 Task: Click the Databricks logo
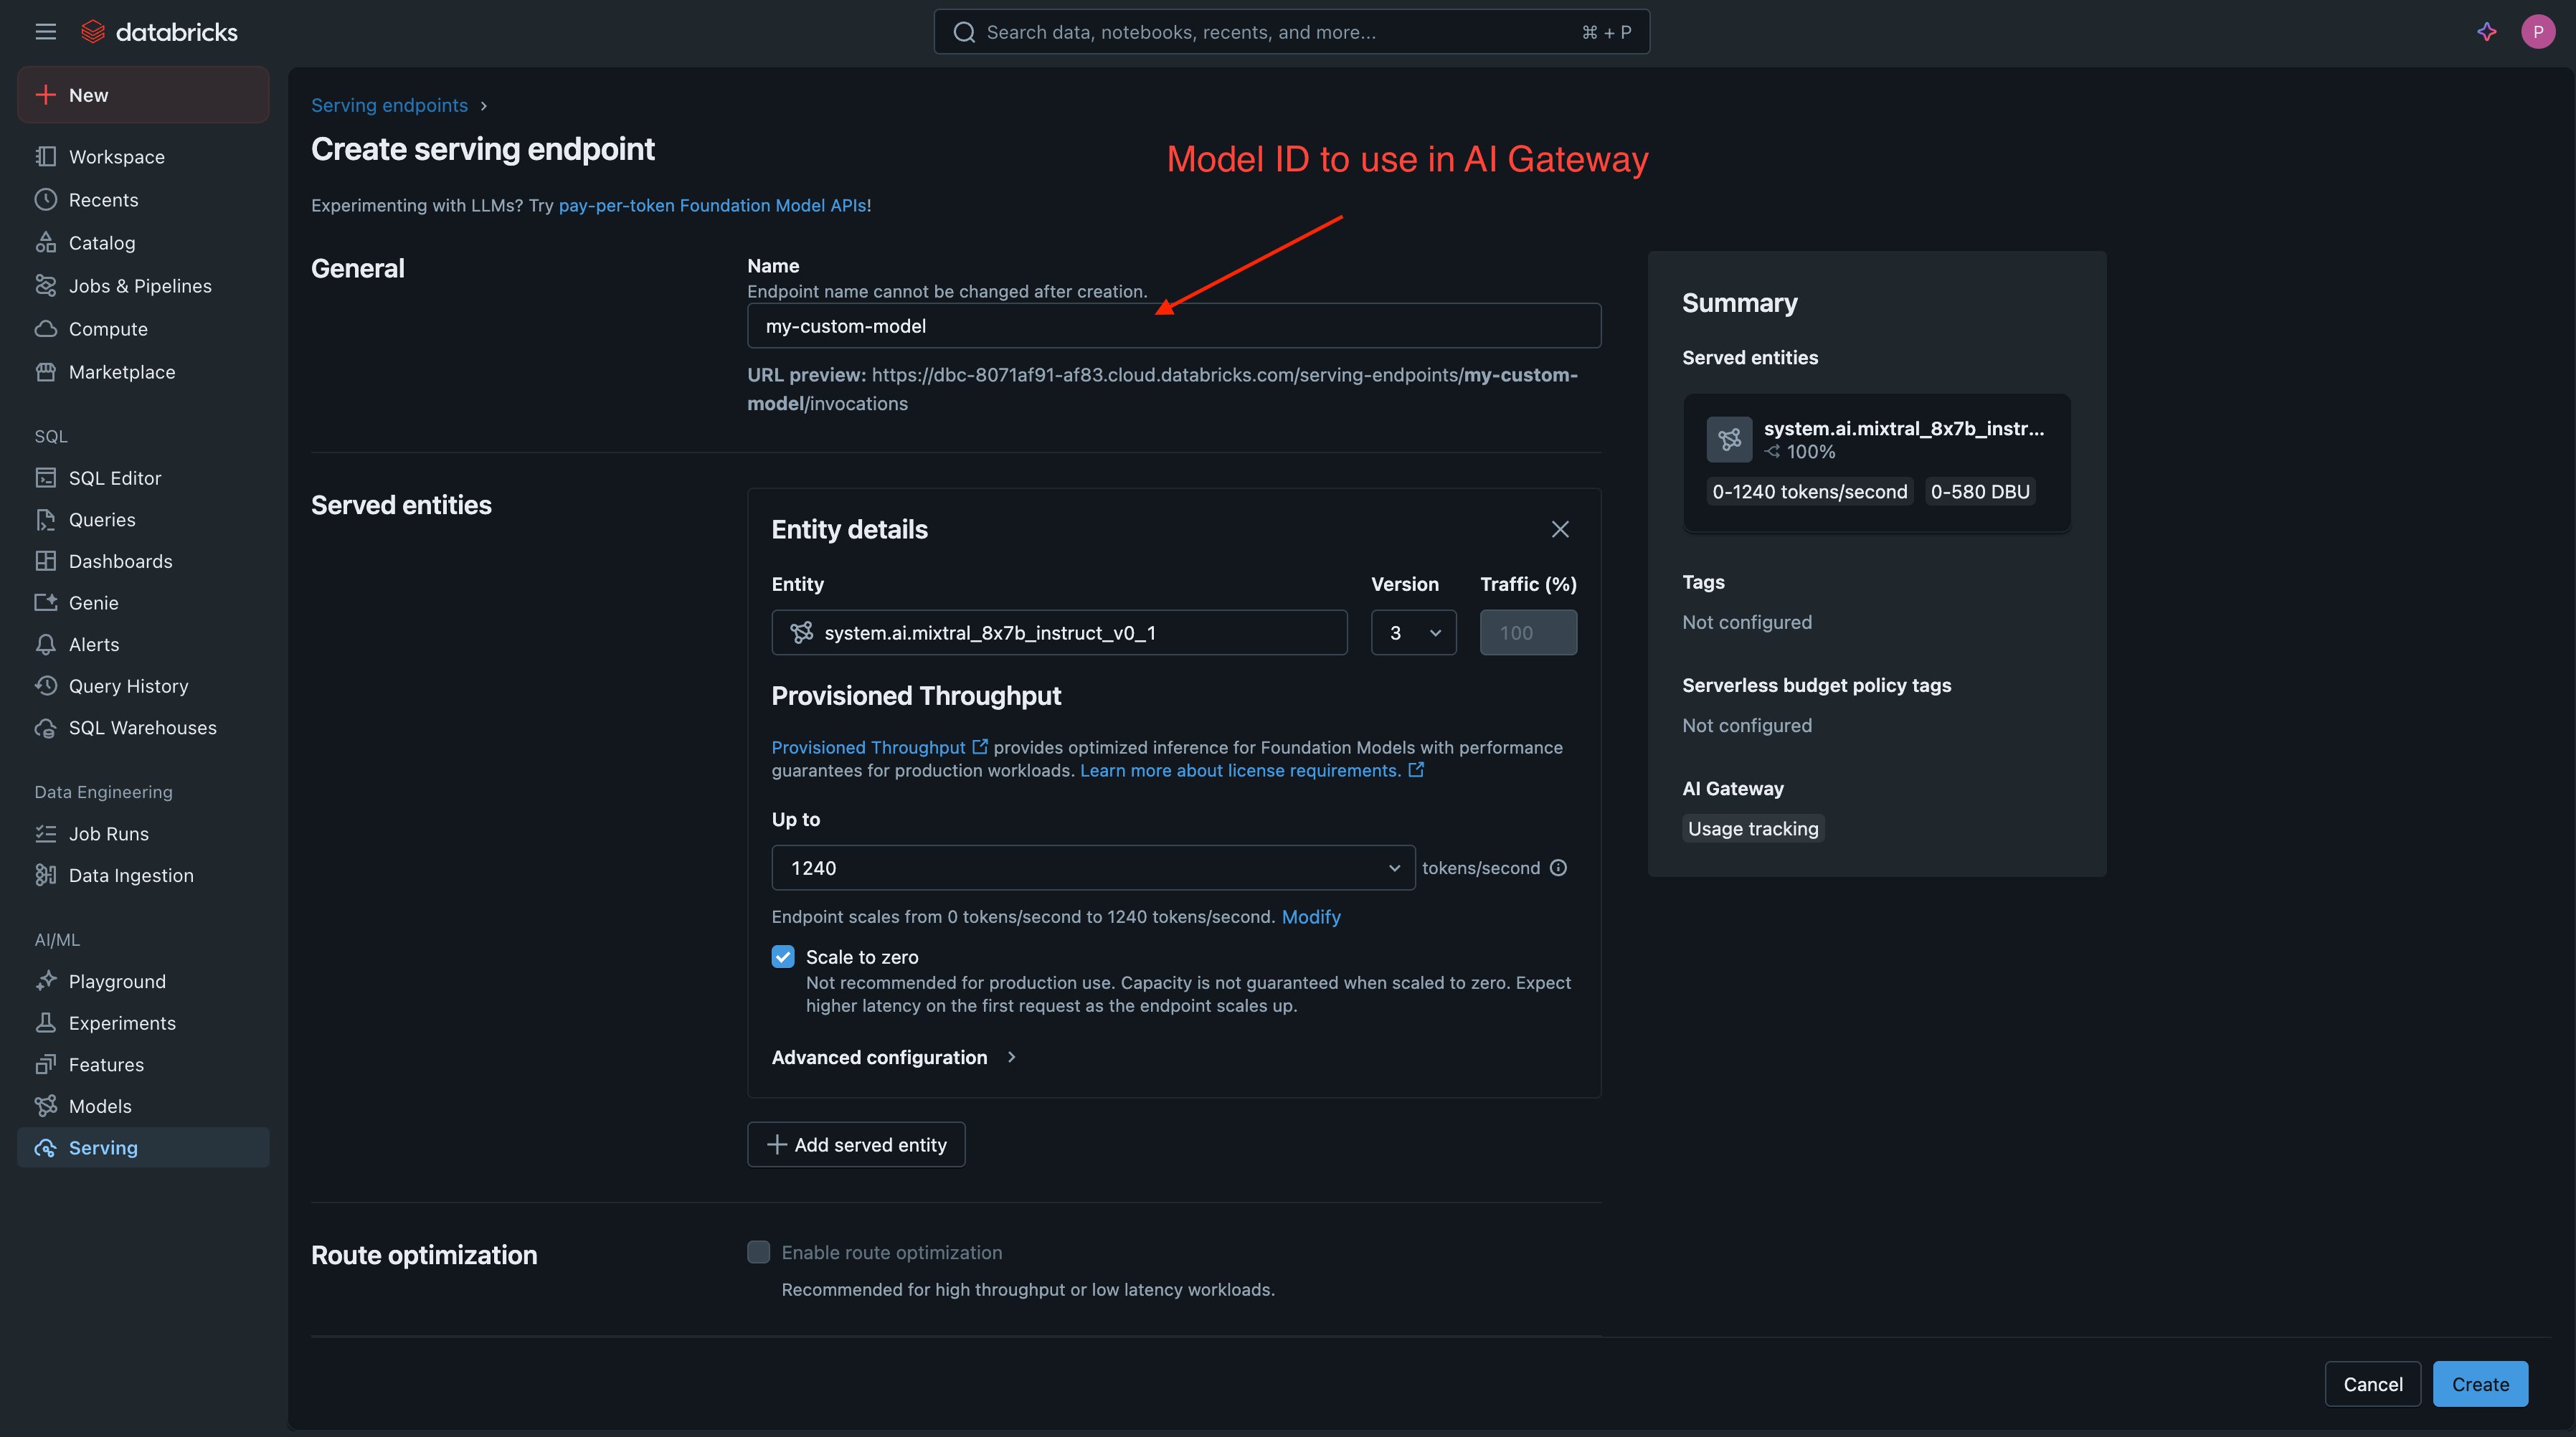(160, 31)
